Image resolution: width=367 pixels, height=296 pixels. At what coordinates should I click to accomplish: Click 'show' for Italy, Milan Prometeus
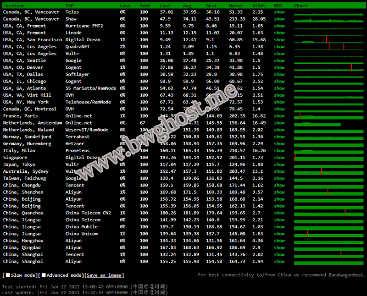coord(279,151)
